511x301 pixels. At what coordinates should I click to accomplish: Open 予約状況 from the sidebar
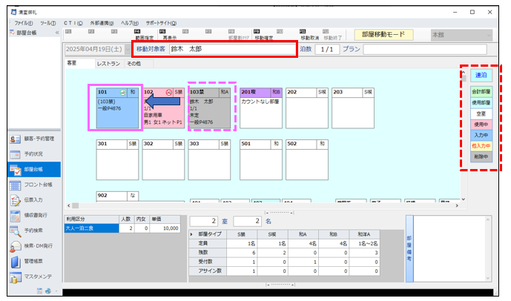click(x=31, y=154)
